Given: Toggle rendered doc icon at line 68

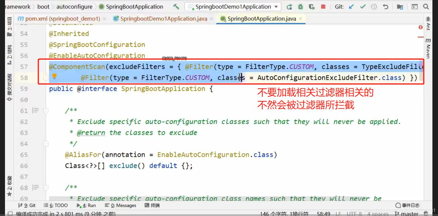Looking at the screenshot, I should pyautogui.click(x=36, y=187).
